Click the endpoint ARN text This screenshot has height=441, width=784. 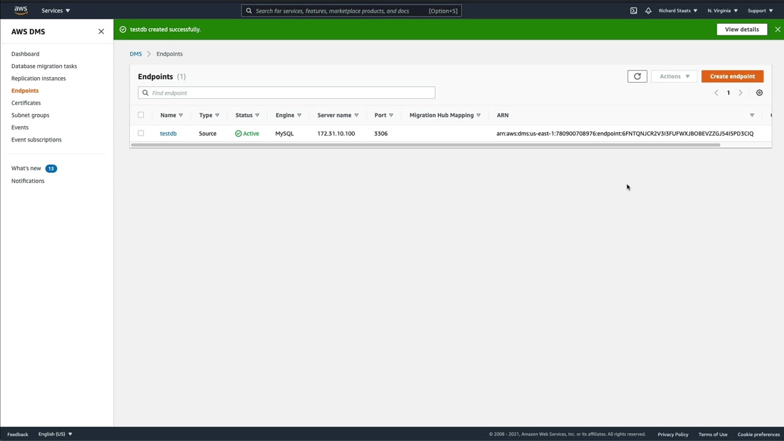point(625,134)
